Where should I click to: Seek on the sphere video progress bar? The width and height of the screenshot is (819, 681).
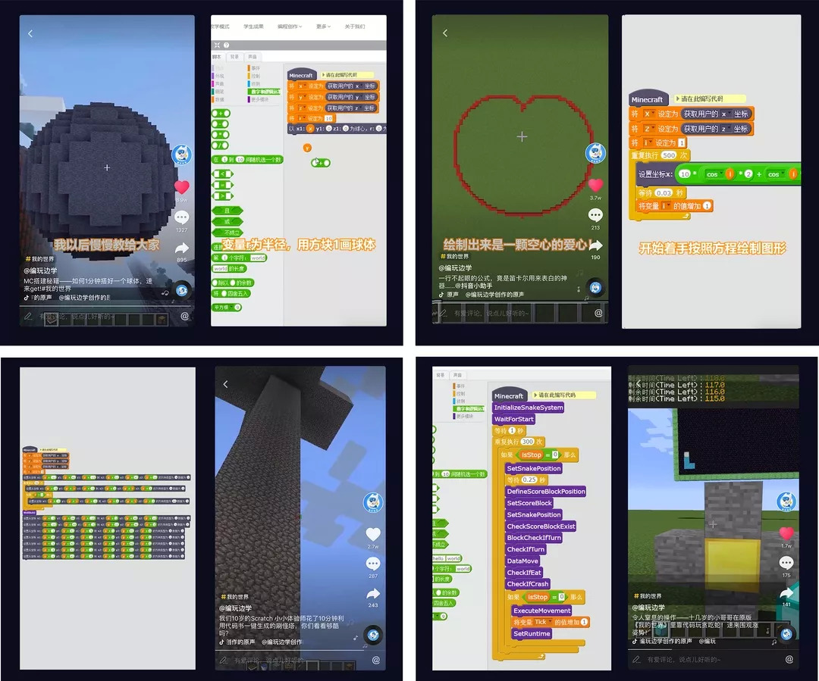107,306
